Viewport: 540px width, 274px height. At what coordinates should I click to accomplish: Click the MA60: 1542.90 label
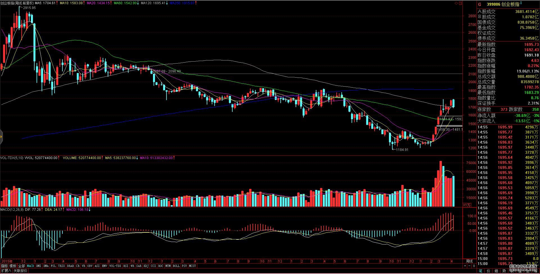point(125,3)
